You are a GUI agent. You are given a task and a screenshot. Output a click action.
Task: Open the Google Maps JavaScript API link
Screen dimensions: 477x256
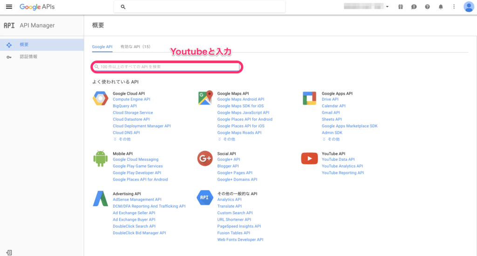coord(243,112)
